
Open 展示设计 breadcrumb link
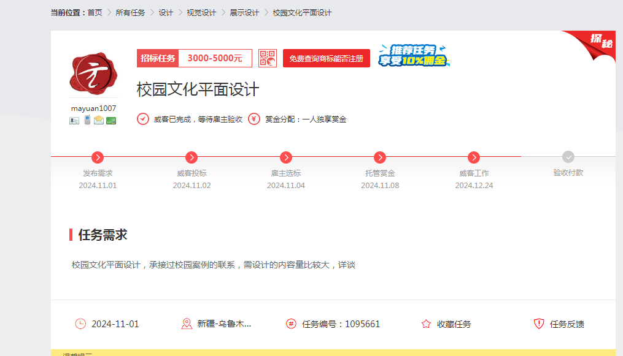[x=244, y=13]
